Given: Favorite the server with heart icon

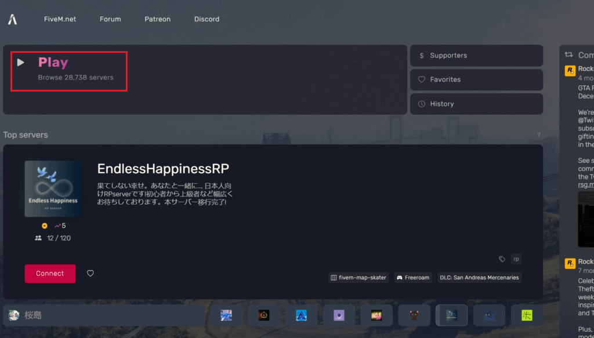Looking at the screenshot, I should click(90, 273).
